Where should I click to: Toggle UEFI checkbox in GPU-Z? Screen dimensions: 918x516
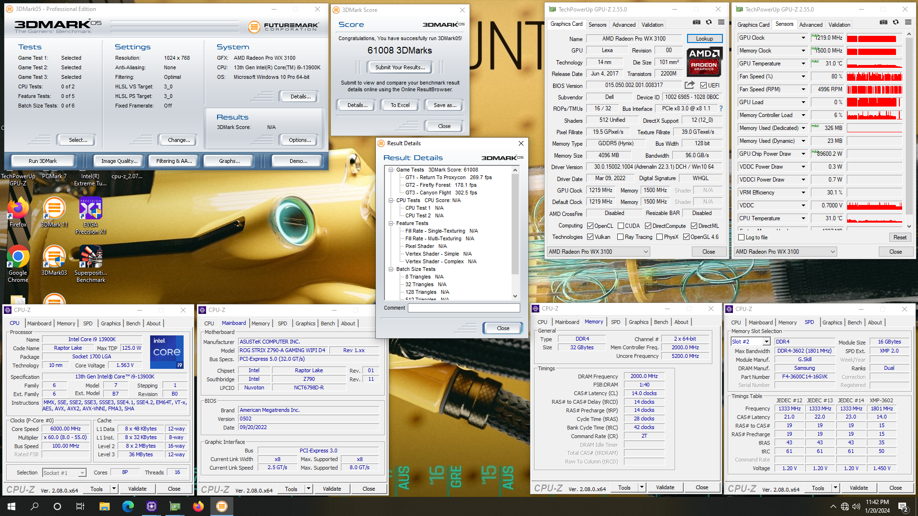tap(703, 86)
